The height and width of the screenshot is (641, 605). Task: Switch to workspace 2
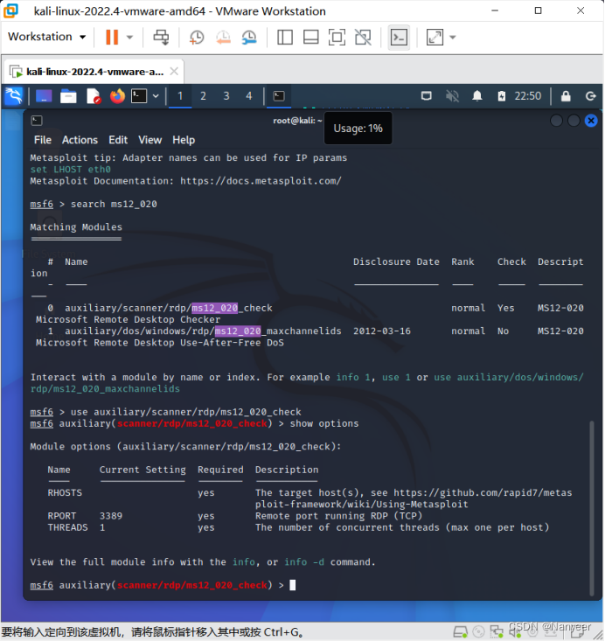coord(203,96)
